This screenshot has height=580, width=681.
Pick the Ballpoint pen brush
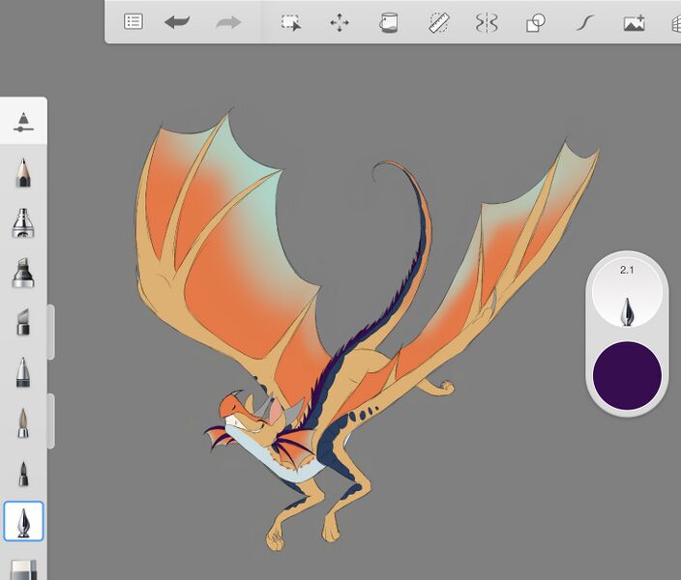coord(23,372)
